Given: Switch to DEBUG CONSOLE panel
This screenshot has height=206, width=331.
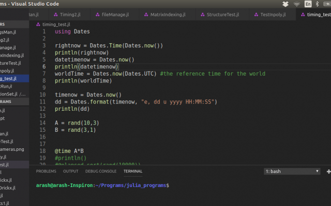Looking at the screenshot, I should 101,171.
